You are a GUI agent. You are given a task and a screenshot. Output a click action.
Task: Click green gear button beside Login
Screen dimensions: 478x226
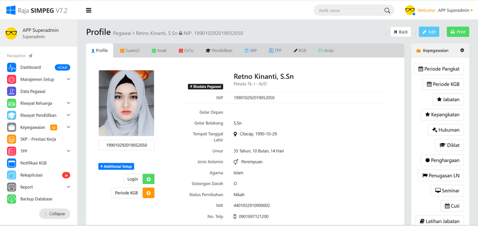coord(148,179)
